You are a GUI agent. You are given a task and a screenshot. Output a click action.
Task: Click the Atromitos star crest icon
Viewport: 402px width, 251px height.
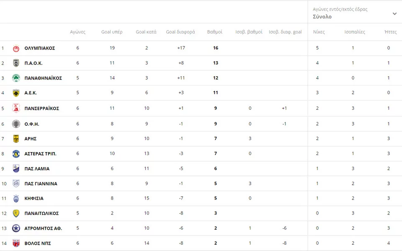click(16, 228)
